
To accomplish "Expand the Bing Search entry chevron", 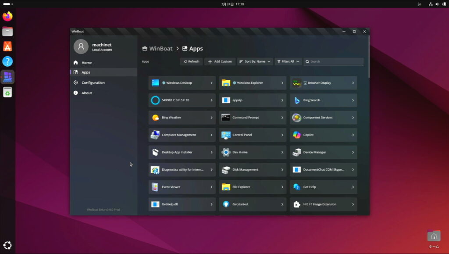I will click(353, 100).
